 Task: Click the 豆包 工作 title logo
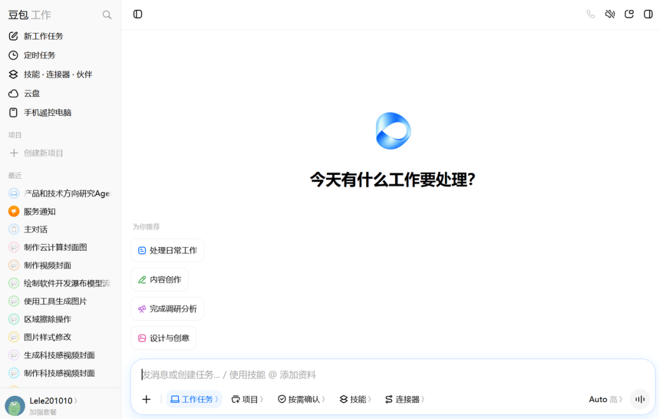(29, 15)
